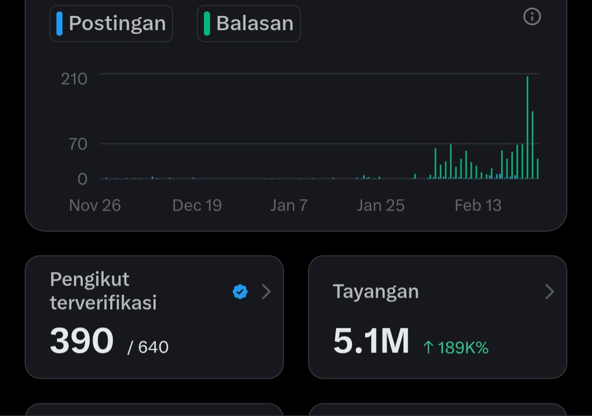The image size is (592, 416).
Task: Click the green up arrow icon
Action: point(428,347)
